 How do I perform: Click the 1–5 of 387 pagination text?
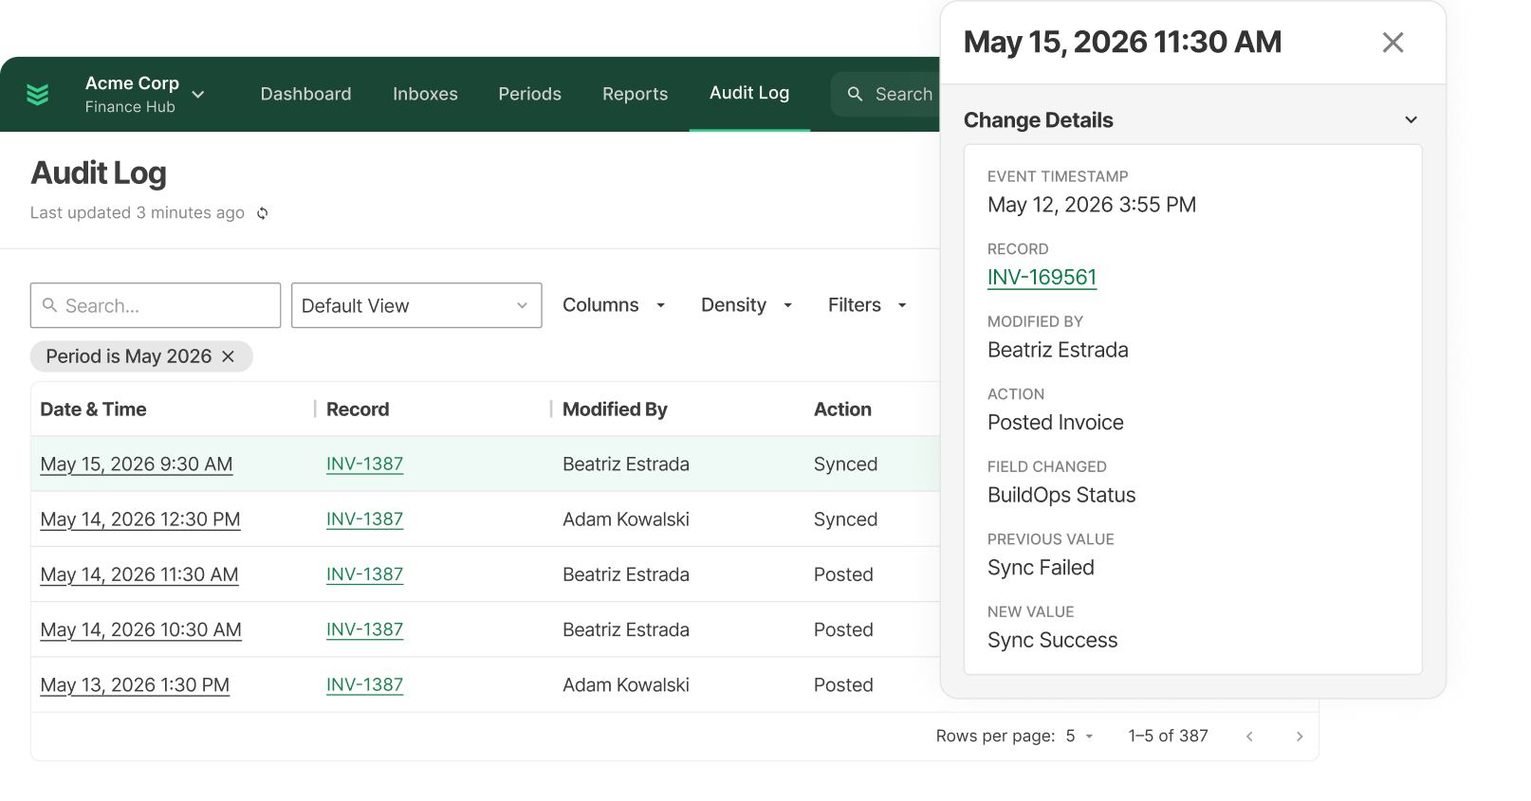coord(1168,737)
